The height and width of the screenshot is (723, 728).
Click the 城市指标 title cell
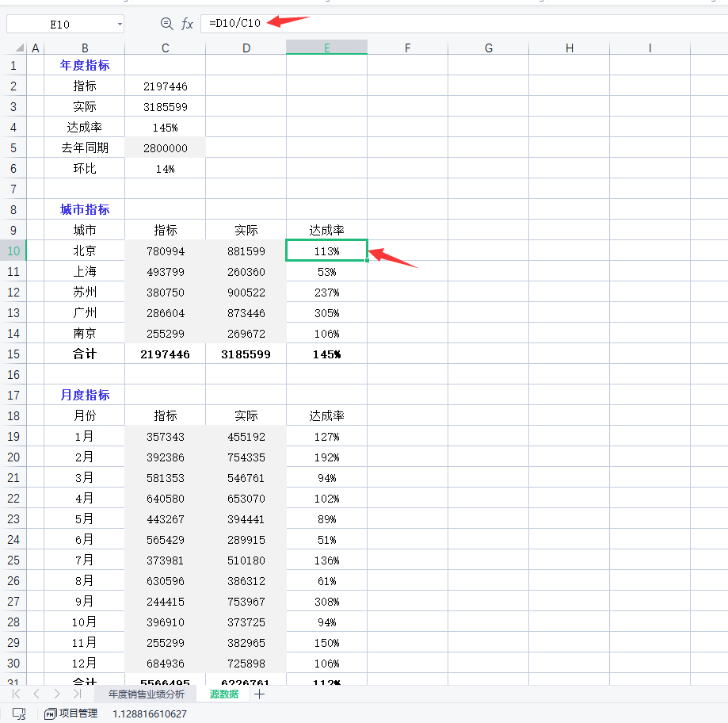[85, 209]
